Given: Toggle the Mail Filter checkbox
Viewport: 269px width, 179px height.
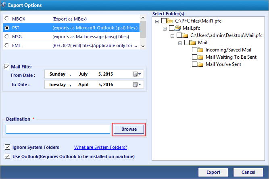Looking at the screenshot, I should 7,66.
